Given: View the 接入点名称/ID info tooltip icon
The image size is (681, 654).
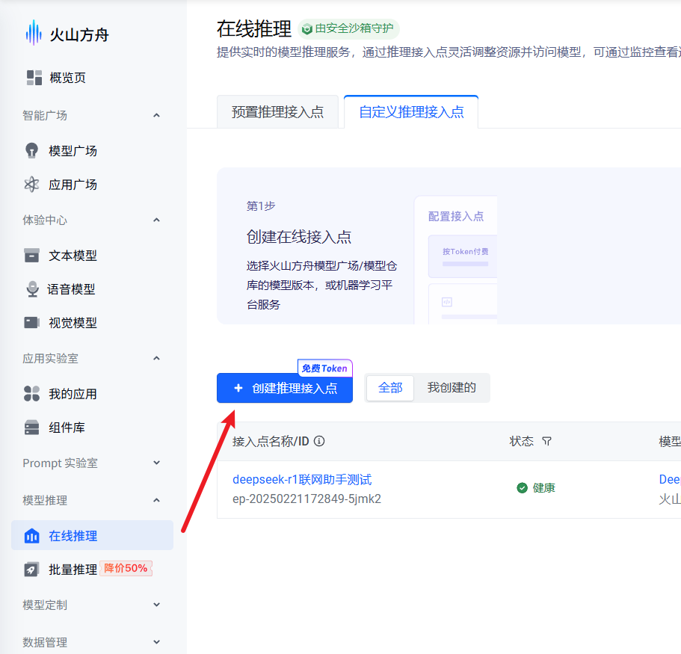Looking at the screenshot, I should 319,440.
